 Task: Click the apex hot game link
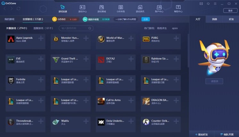(x=175, y=28)
